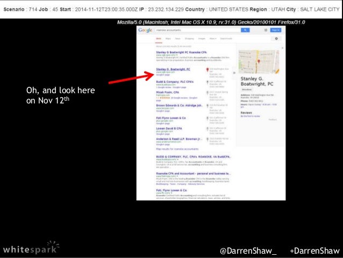343x258 pixels.
Task: Open Mizak Fraim, CPA local listing
Action: (x=167, y=92)
